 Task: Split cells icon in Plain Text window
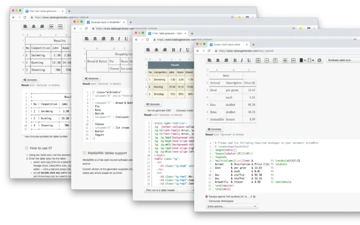tap(60, 26)
